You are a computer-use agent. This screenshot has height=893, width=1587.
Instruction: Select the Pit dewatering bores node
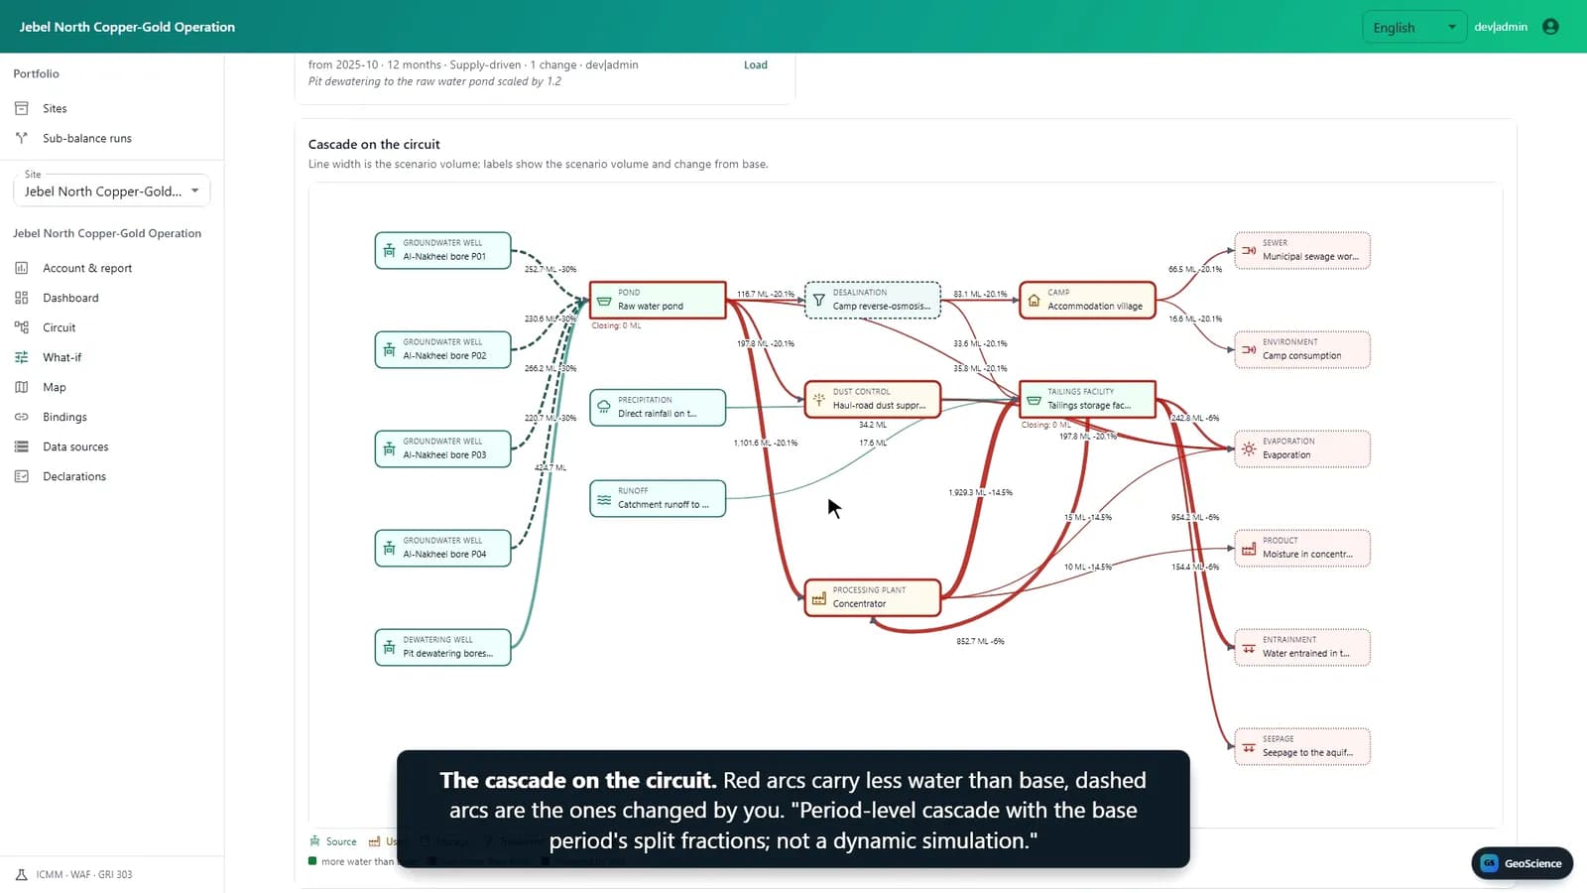(442, 647)
